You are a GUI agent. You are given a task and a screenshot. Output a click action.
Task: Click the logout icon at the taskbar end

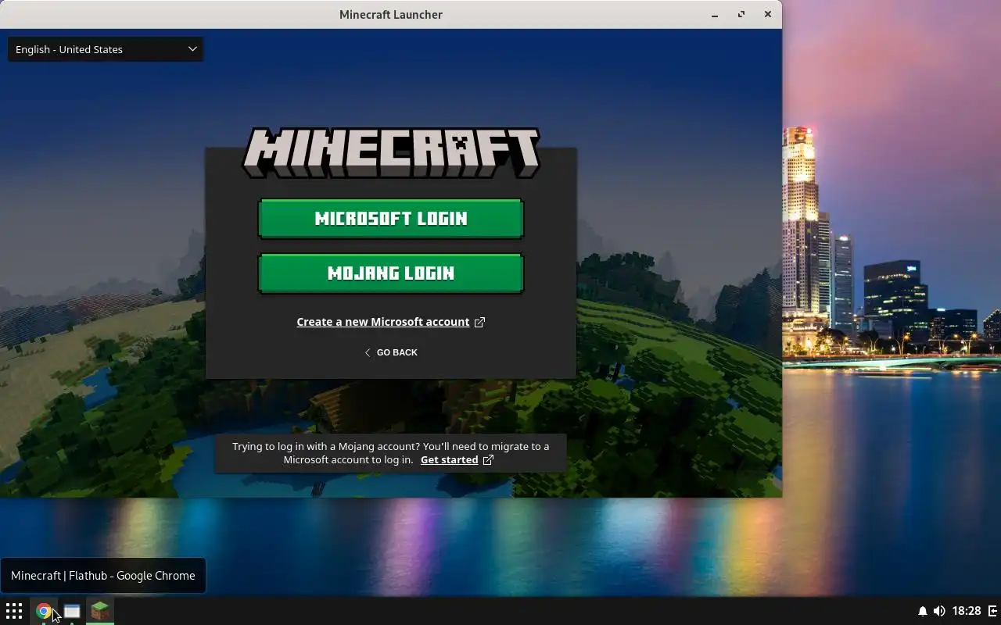(x=993, y=611)
